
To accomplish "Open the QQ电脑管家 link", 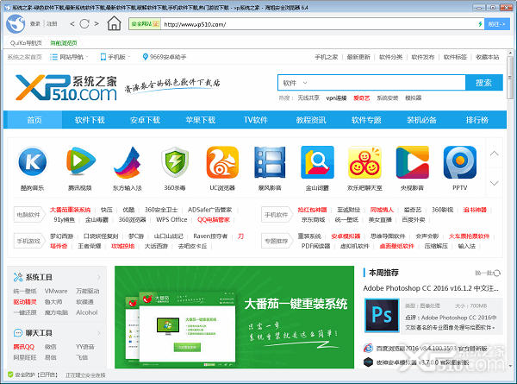I will click(x=214, y=219).
